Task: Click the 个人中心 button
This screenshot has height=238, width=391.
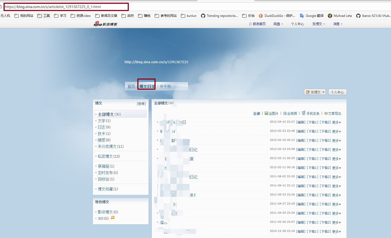Action: [337, 92]
